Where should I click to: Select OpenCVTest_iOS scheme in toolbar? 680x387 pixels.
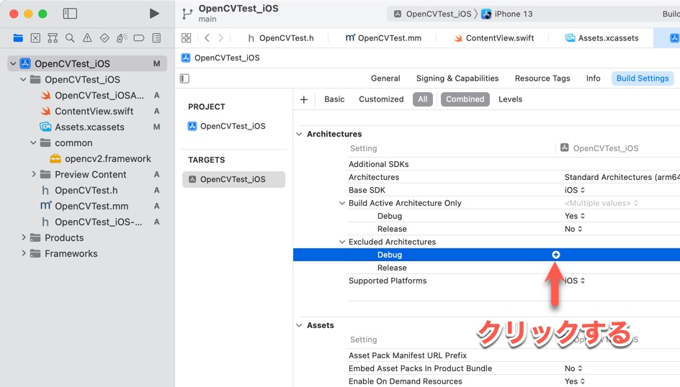pyautogui.click(x=432, y=14)
